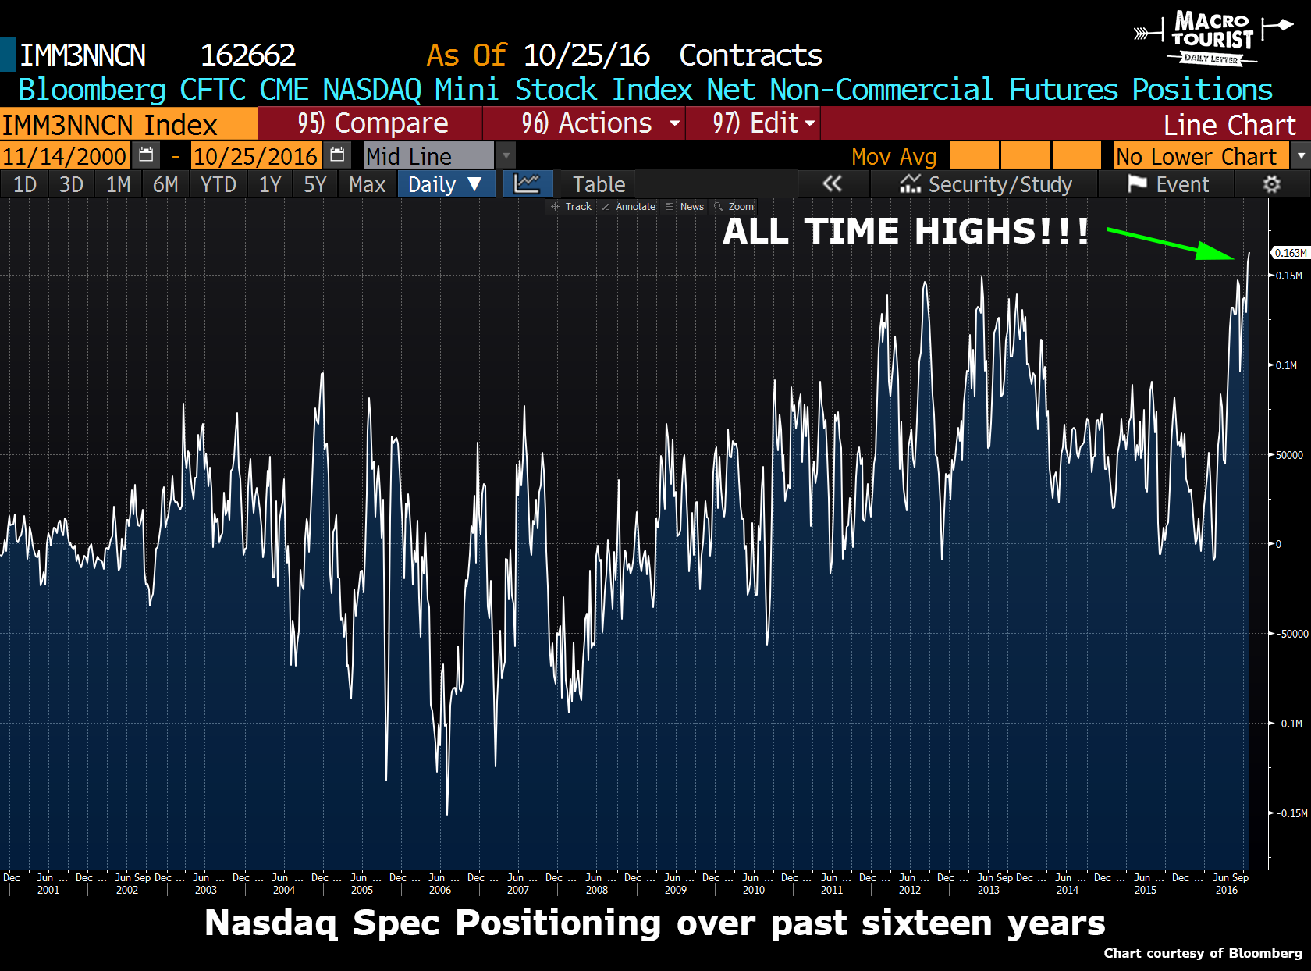
Task: Select the 5Y time range
Action: 315,184
